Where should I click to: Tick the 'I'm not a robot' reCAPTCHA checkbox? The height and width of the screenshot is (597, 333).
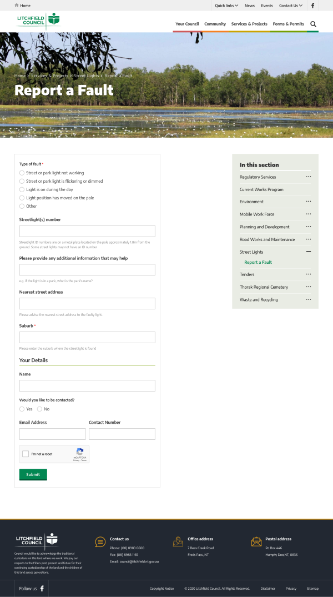pos(26,454)
